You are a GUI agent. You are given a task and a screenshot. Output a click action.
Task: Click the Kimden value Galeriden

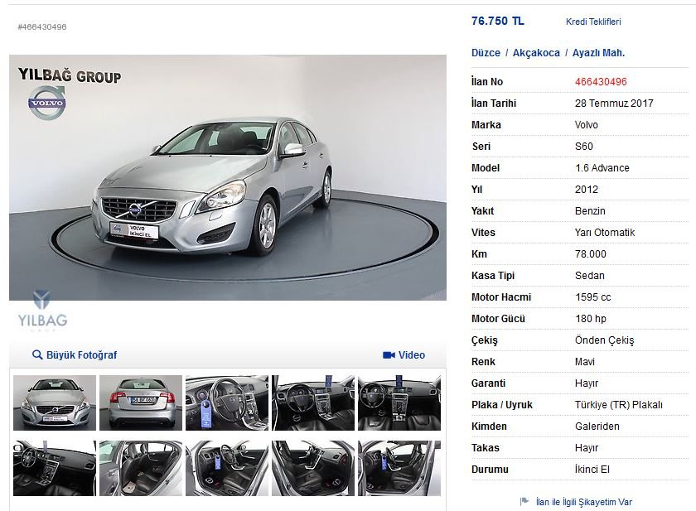point(597,427)
